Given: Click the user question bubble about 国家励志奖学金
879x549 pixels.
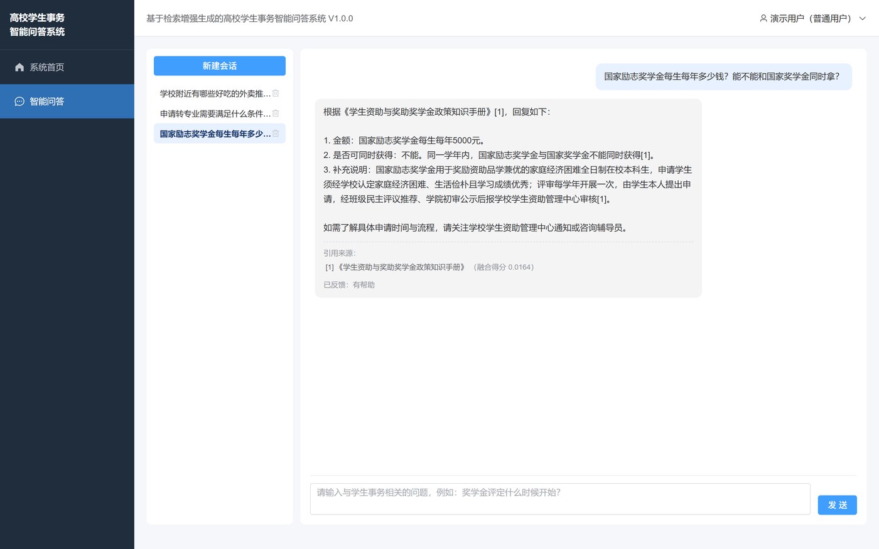Looking at the screenshot, I should click(723, 77).
